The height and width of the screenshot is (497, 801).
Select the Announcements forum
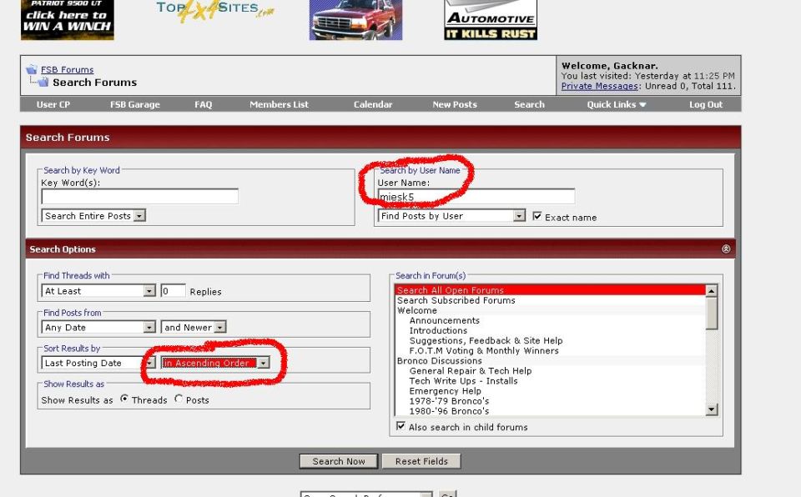[550, 320]
